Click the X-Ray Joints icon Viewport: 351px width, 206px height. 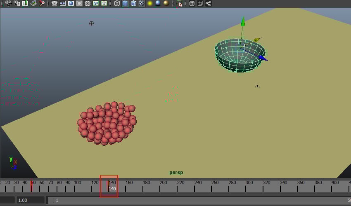coord(209,3)
